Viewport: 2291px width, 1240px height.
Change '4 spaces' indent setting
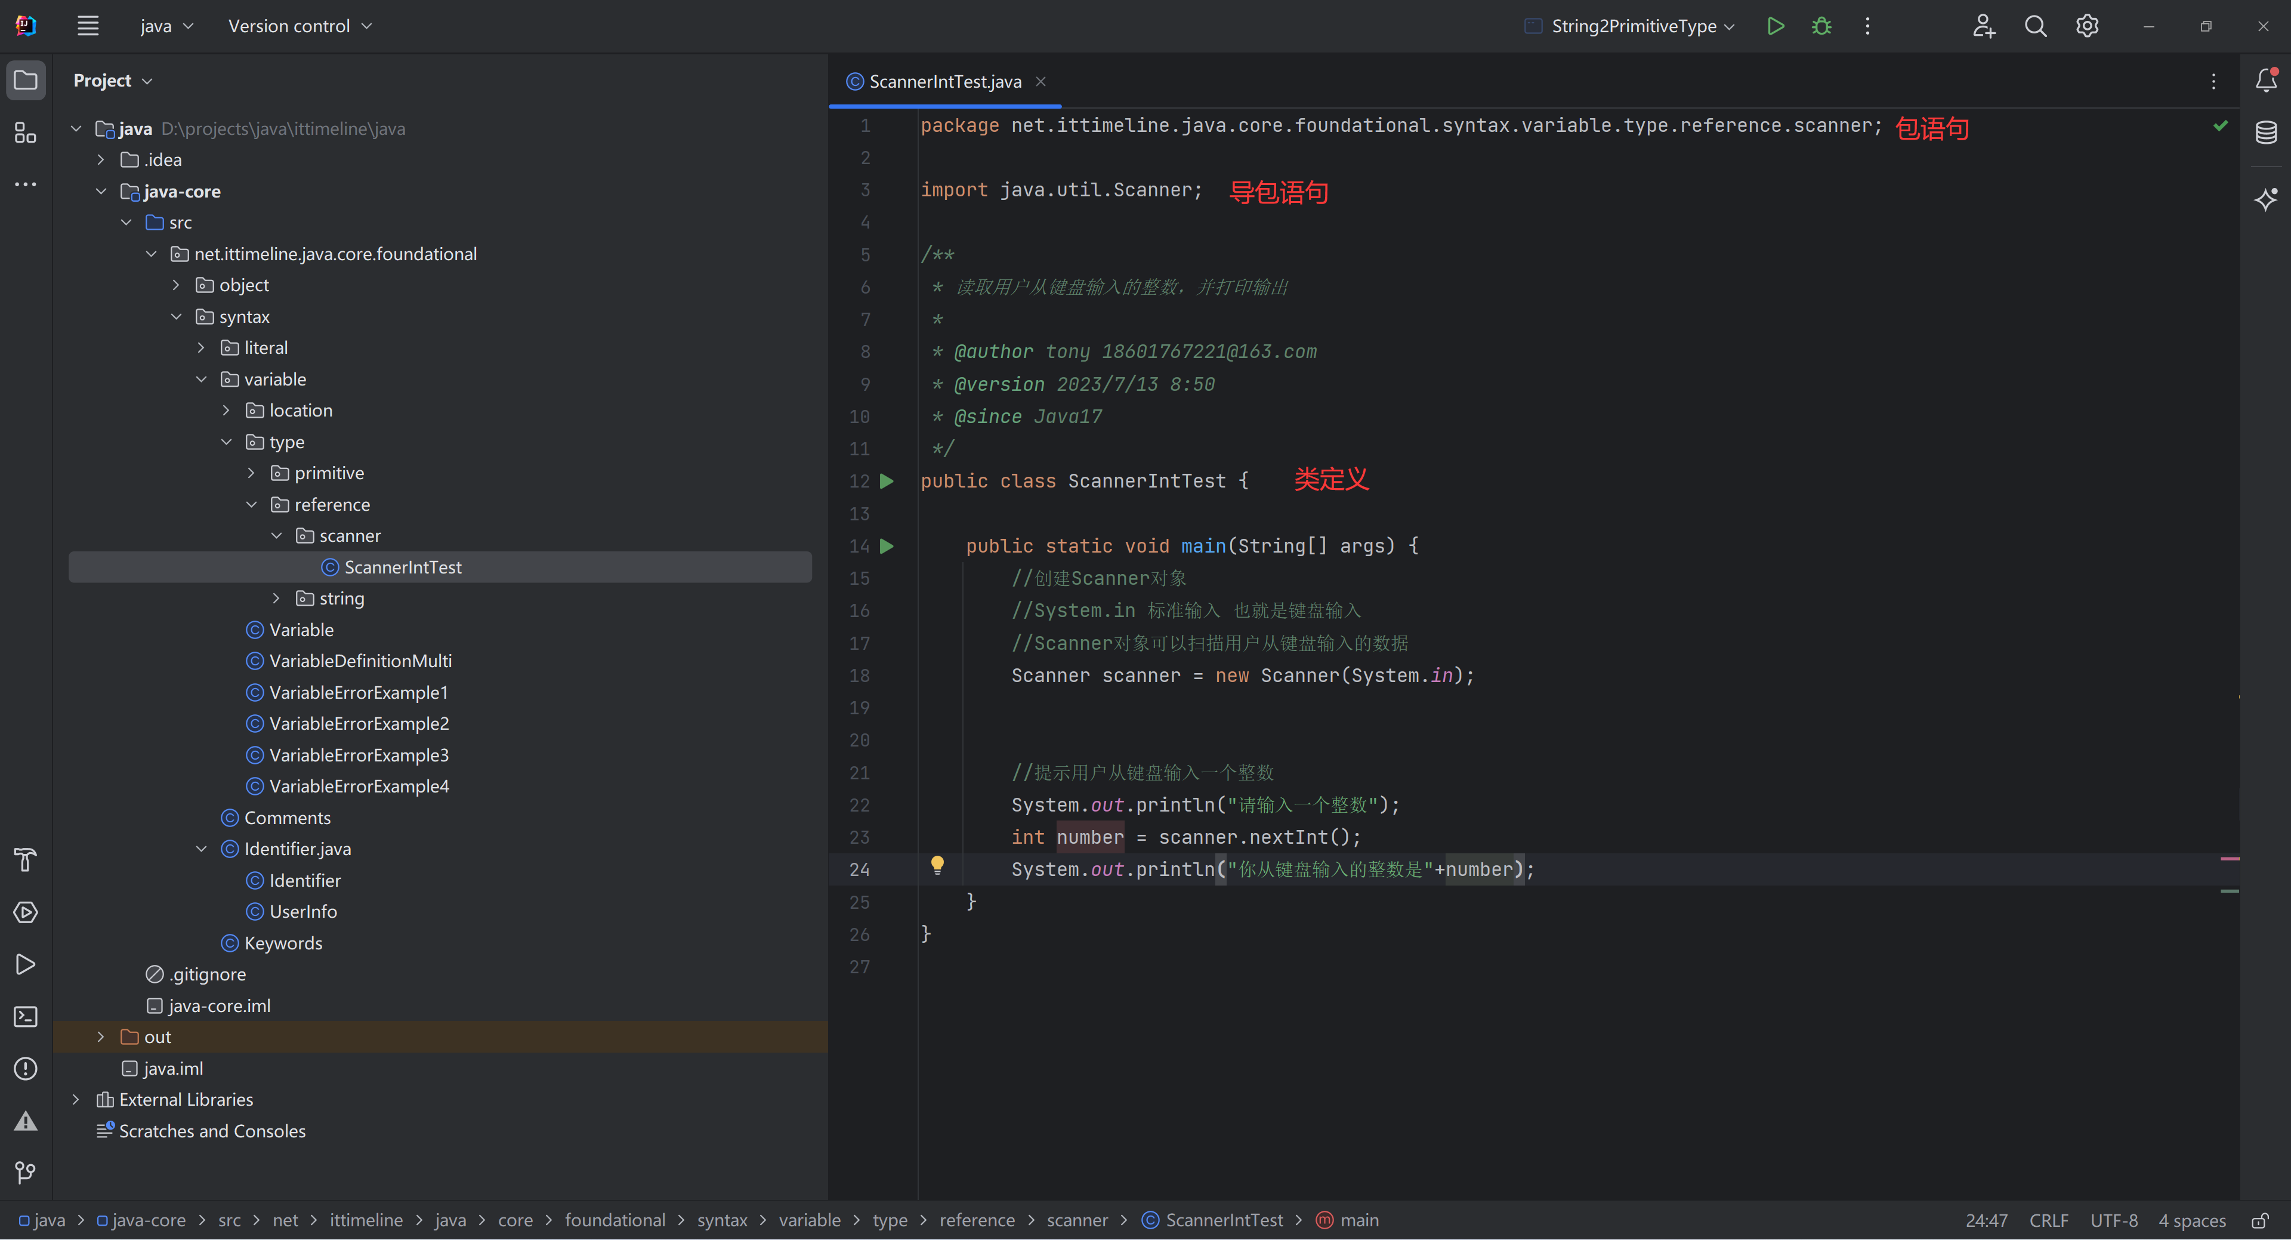2191,1220
